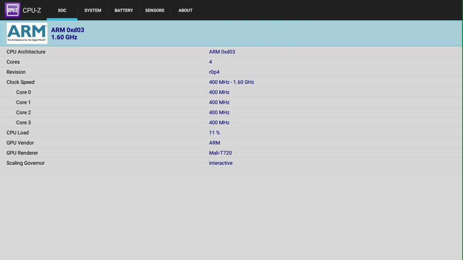Select the 'Scaling Governor' label
The height and width of the screenshot is (260, 463).
26,163
